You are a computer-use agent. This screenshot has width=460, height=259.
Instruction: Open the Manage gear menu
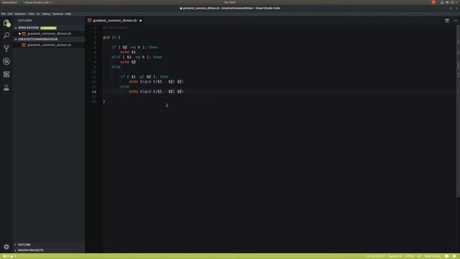coord(6,247)
